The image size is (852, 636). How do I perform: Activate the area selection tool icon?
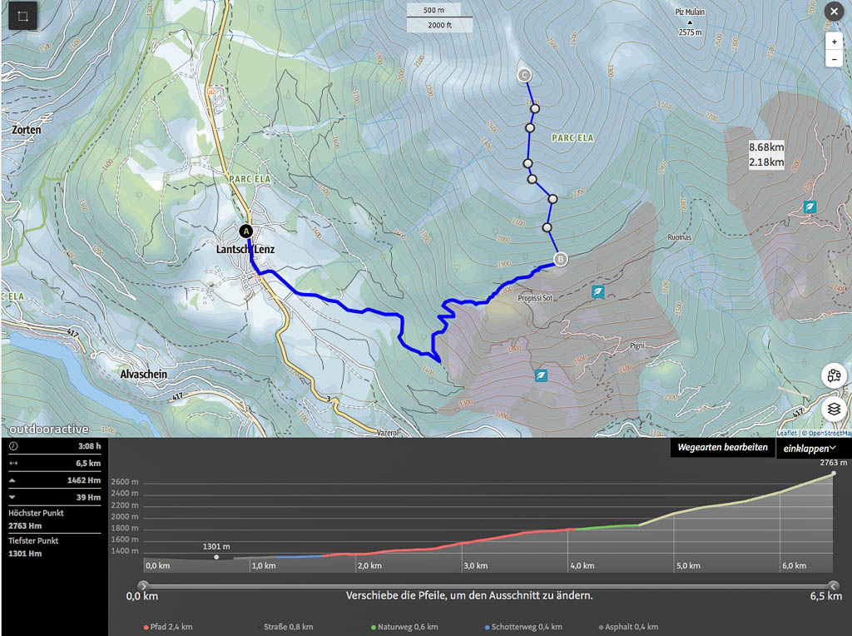pyautogui.click(x=22, y=16)
